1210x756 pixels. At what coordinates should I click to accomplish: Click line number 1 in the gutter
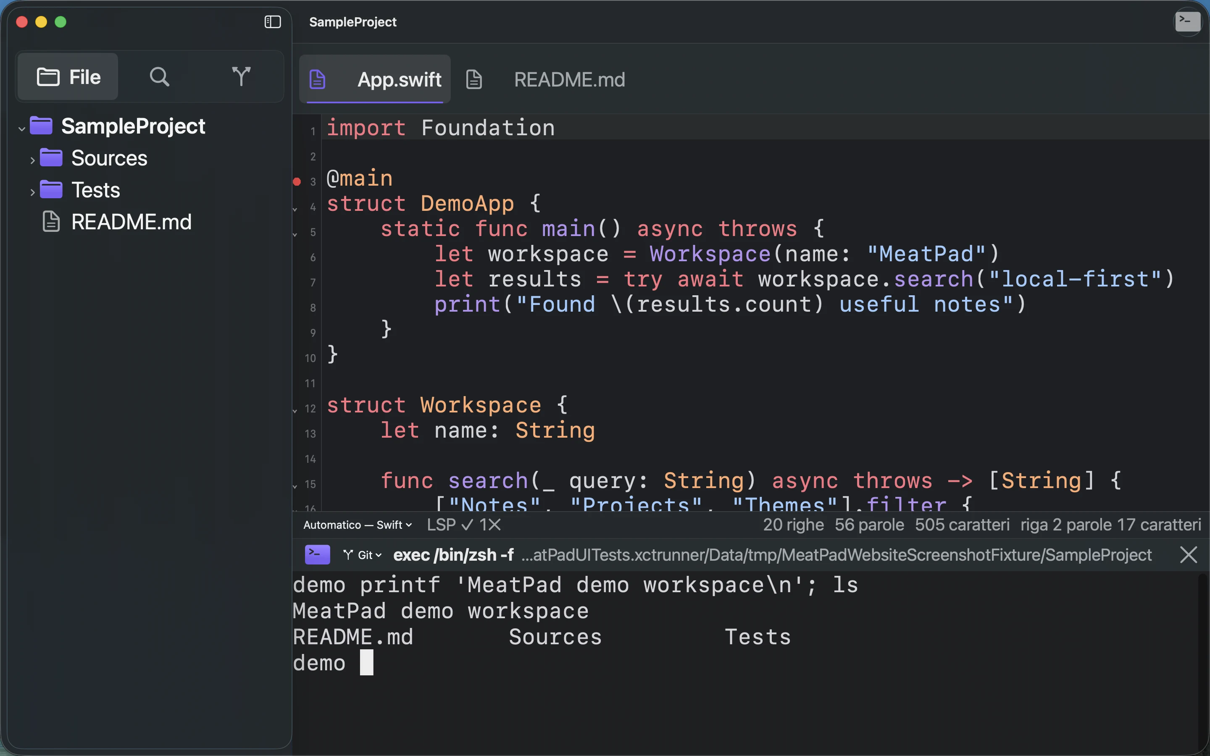coord(313,131)
